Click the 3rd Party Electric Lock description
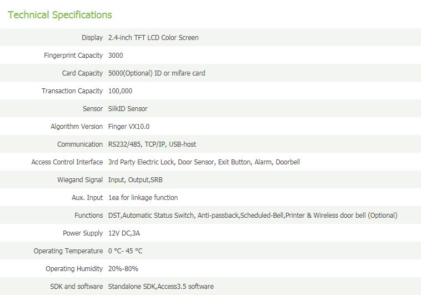 [204, 162]
